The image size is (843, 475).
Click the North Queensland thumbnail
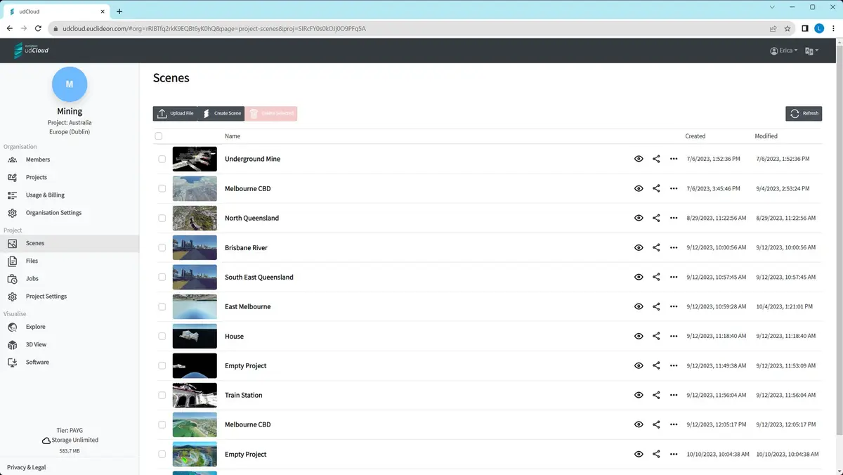pyautogui.click(x=195, y=218)
